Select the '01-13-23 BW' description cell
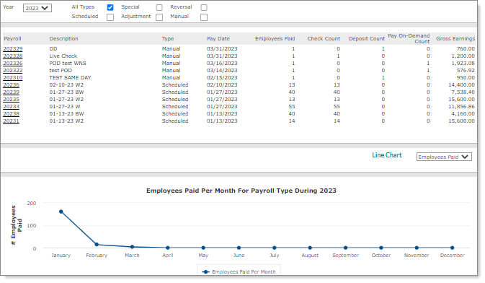 coord(66,114)
